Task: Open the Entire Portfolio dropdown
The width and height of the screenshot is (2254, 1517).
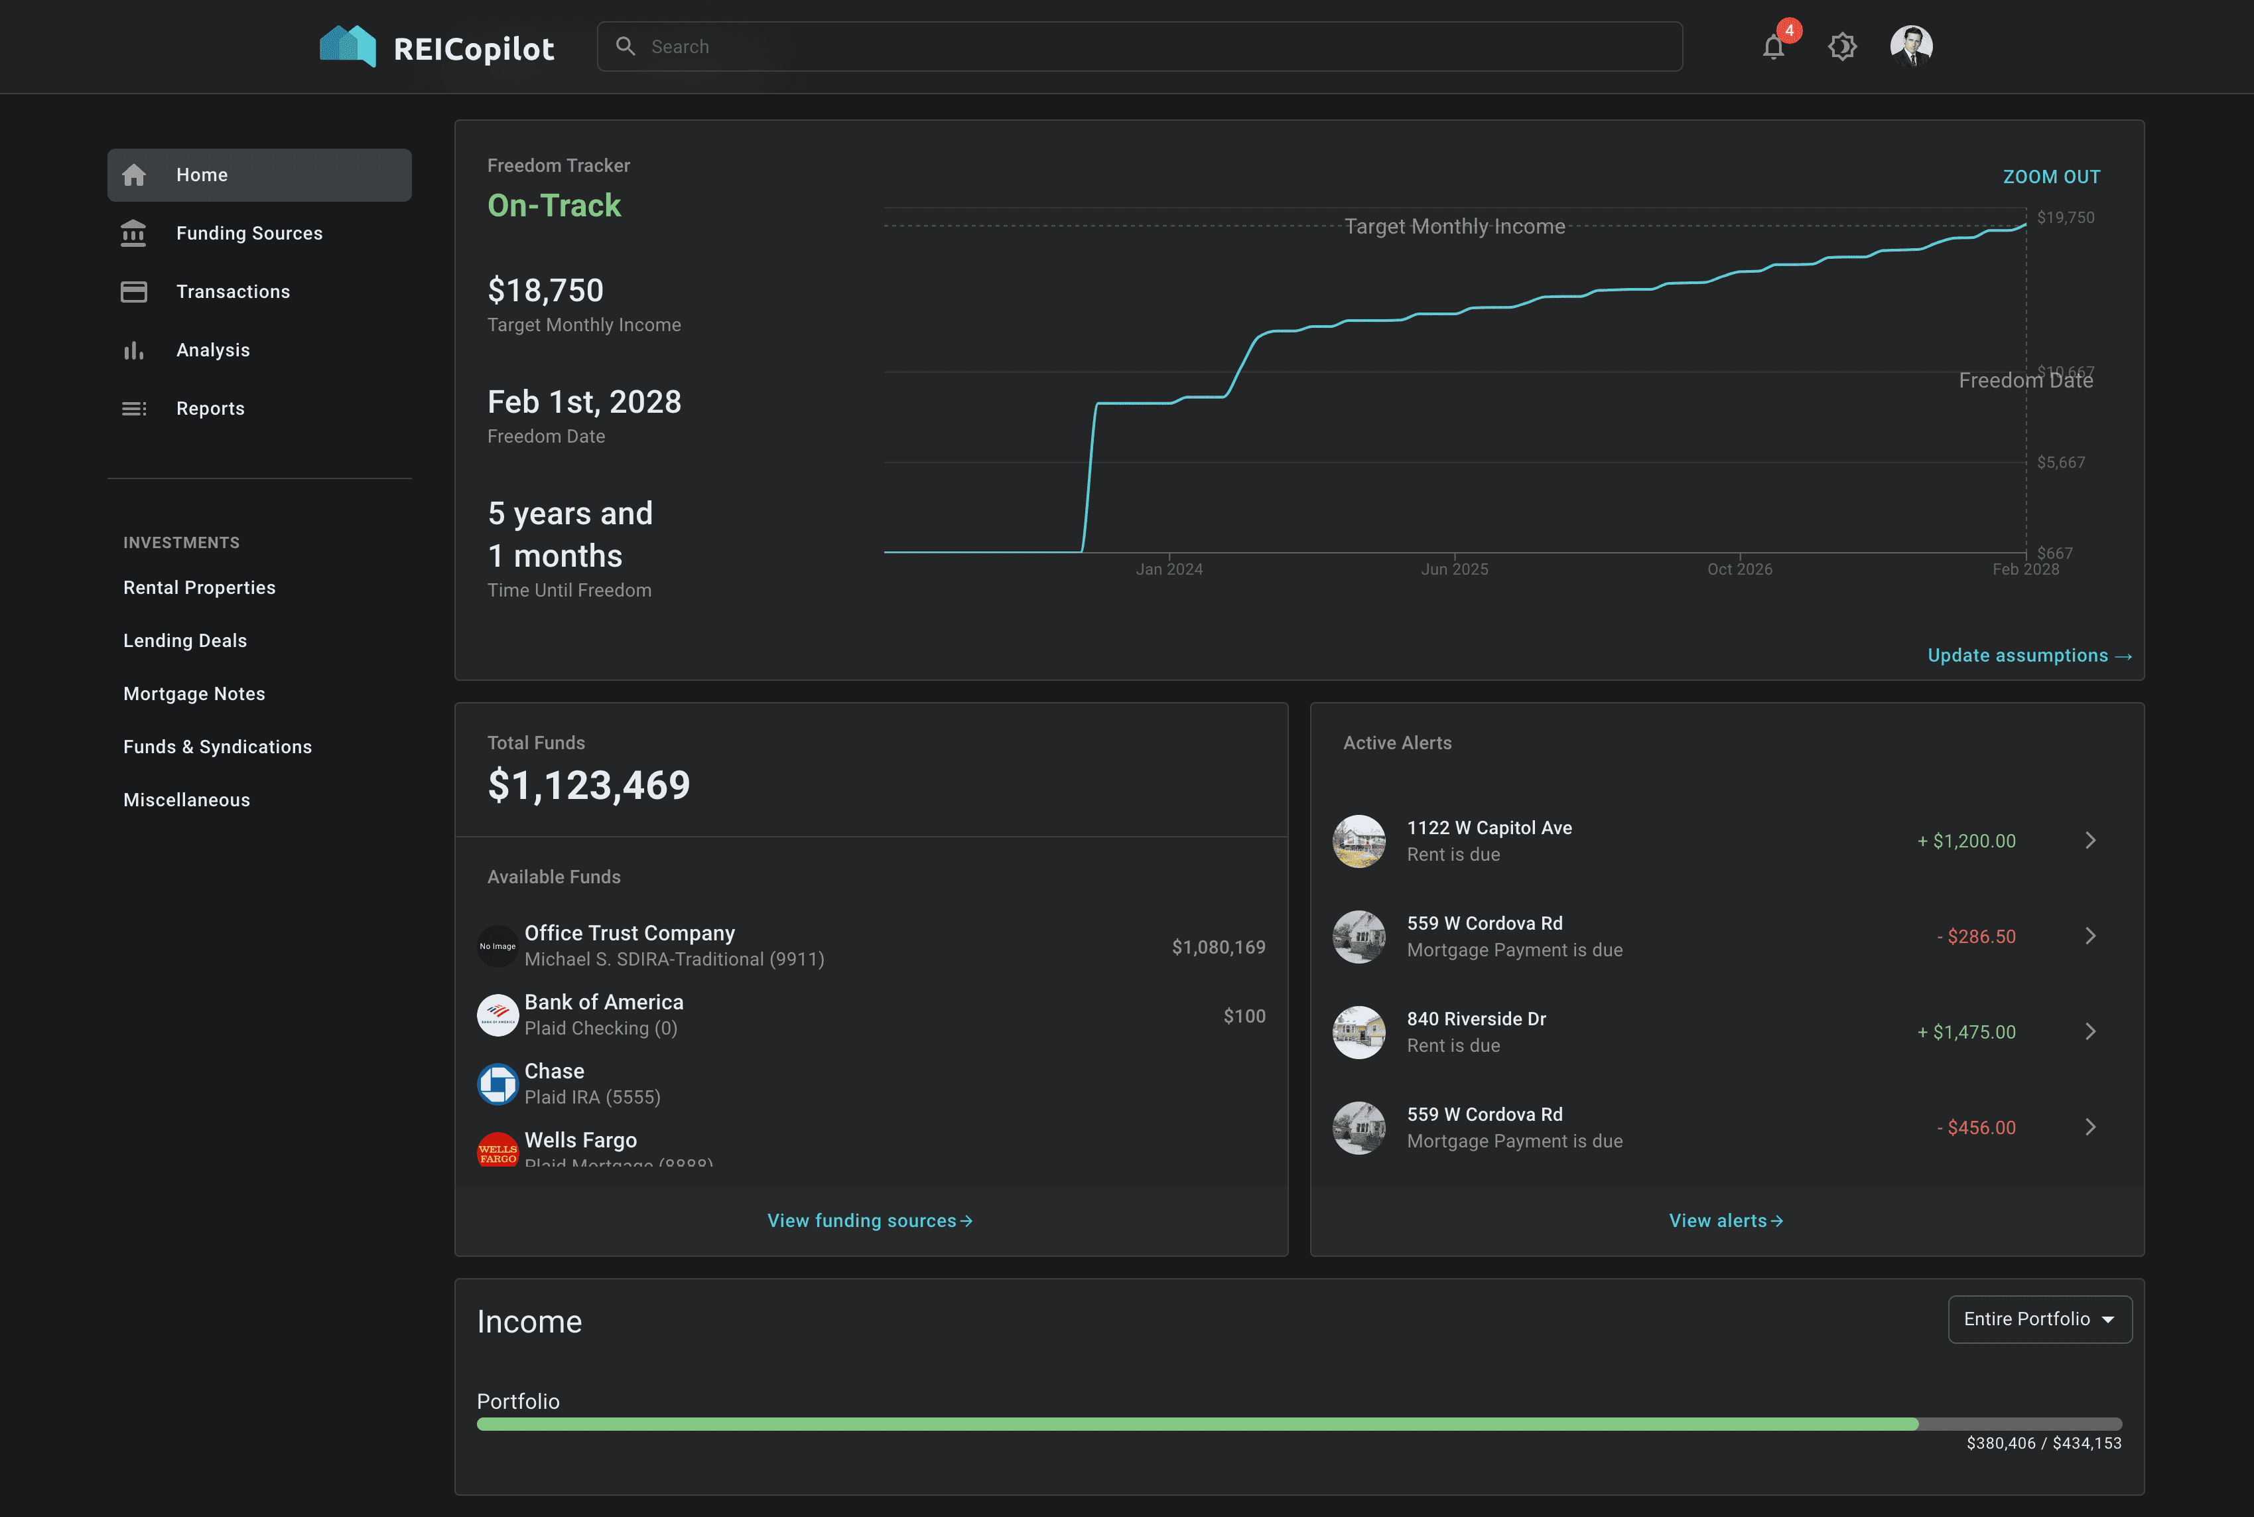Action: pyautogui.click(x=2039, y=1319)
